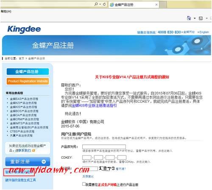Screen dimensions: 212x190
Task: Click the IE Home toolbar icon
Action: coord(189,18)
